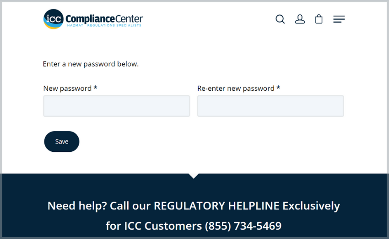Image resolution: width=389 pixels, height=239 pixels.
Task: Click the "New password" field label
Action: tap(67, 89)
